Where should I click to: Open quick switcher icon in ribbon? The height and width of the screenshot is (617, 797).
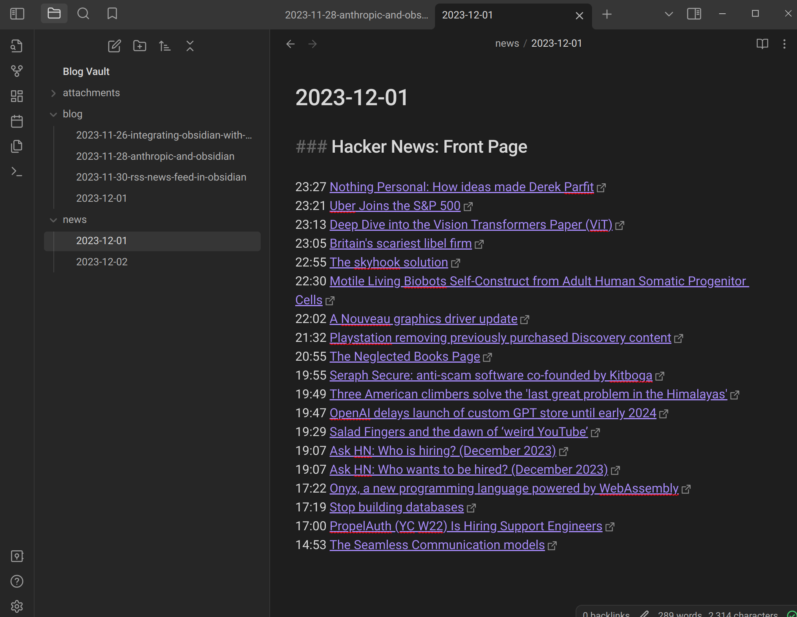click(16, 46)
